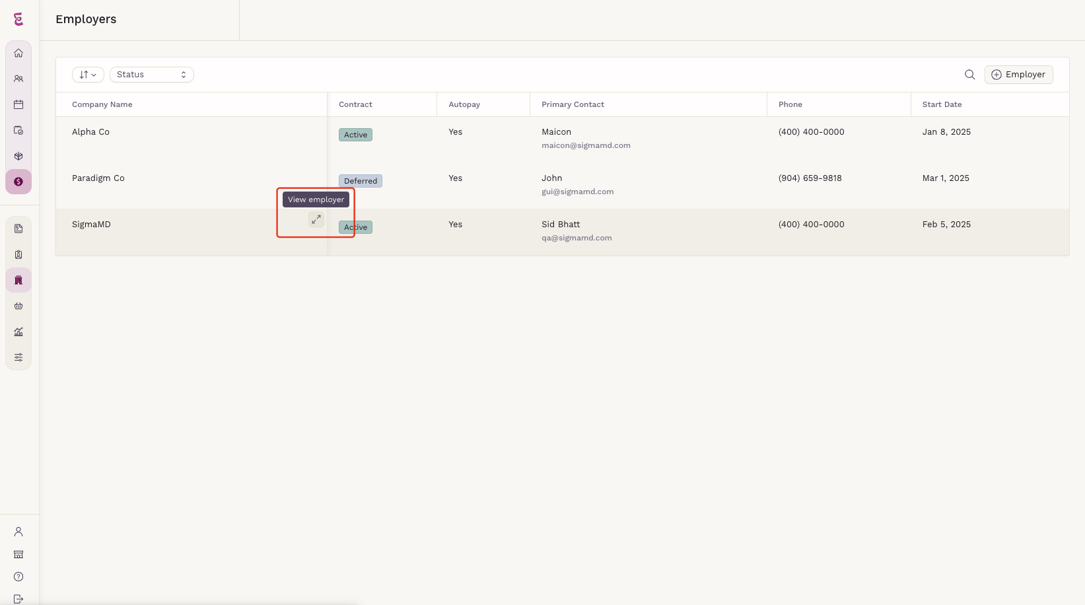Open the document invoice icon in sidebar
Image resolution: width=1085 pixels, height=605 pixels.
click(x=18, y=229)
